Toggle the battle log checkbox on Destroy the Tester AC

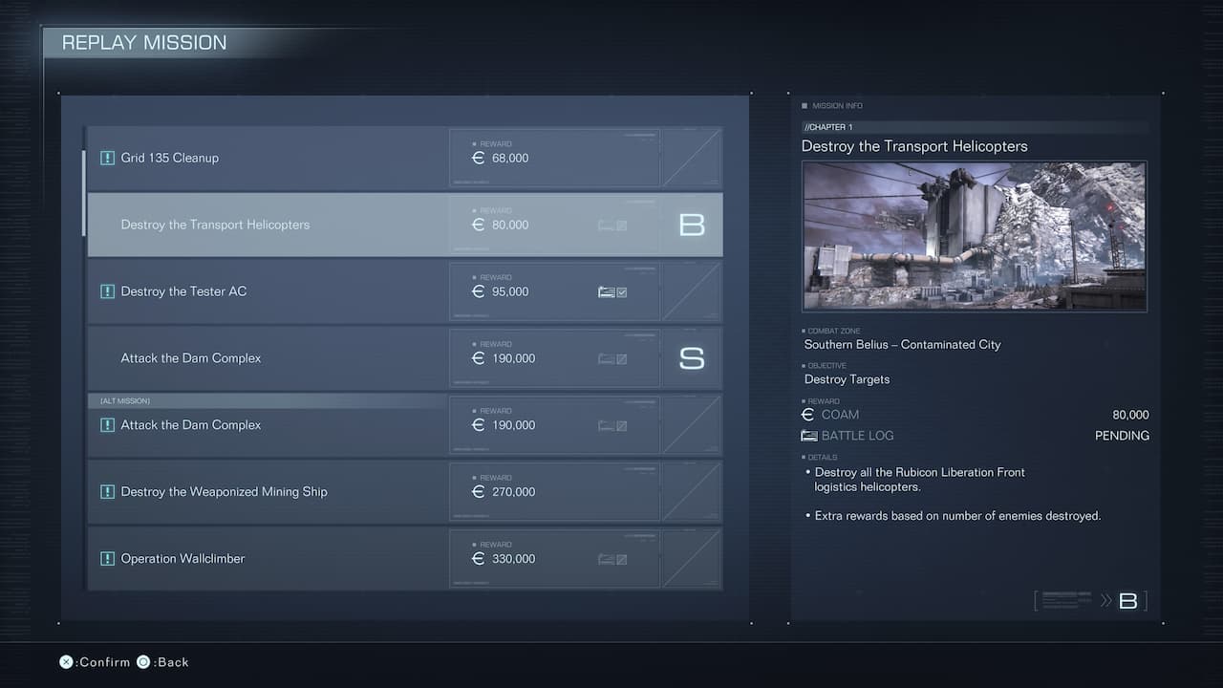pos(621,292)
